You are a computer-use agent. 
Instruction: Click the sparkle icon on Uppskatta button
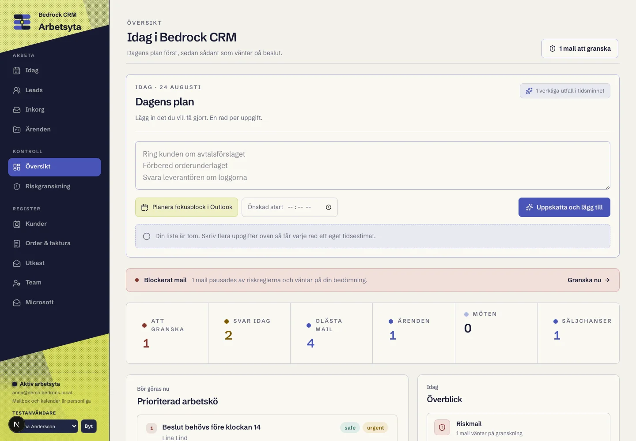(x=530, y=207)
